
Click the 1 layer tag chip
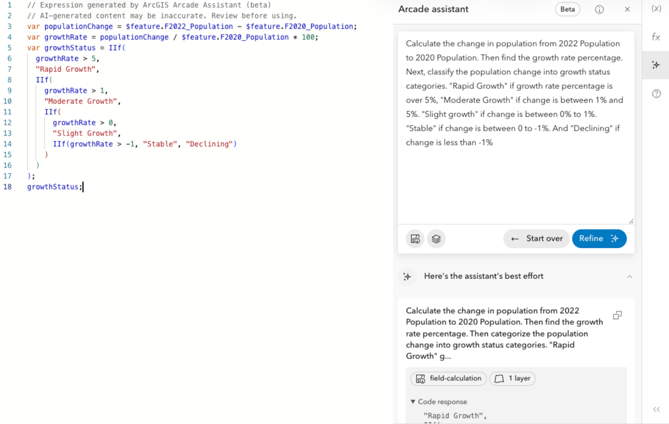tap(512, 378)
